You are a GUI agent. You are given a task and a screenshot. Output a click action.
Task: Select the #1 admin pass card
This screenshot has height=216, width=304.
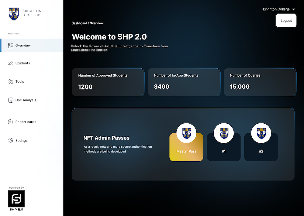click(x=224, y=147)
